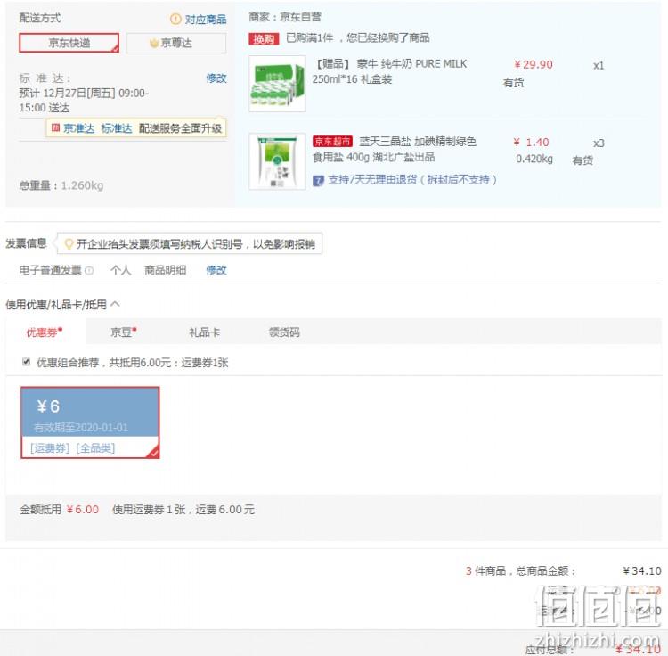
Task: Click 总重量：1.260kg text
Action: 61,185
